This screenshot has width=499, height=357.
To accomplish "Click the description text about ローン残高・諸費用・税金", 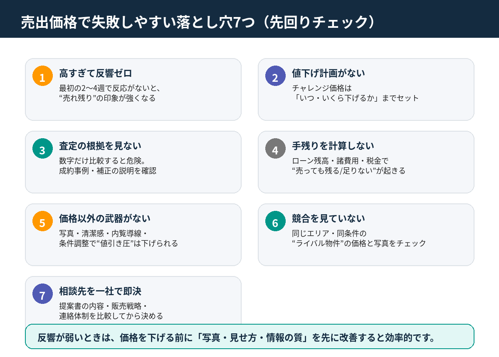I will 348,166.
